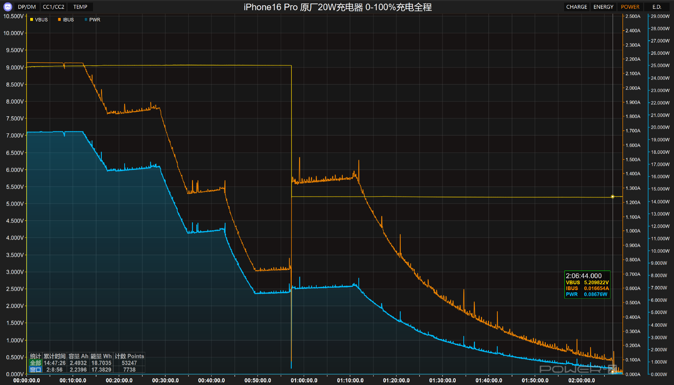
Task: Click the 容量 Ah column header
Action: coord(78,356)
